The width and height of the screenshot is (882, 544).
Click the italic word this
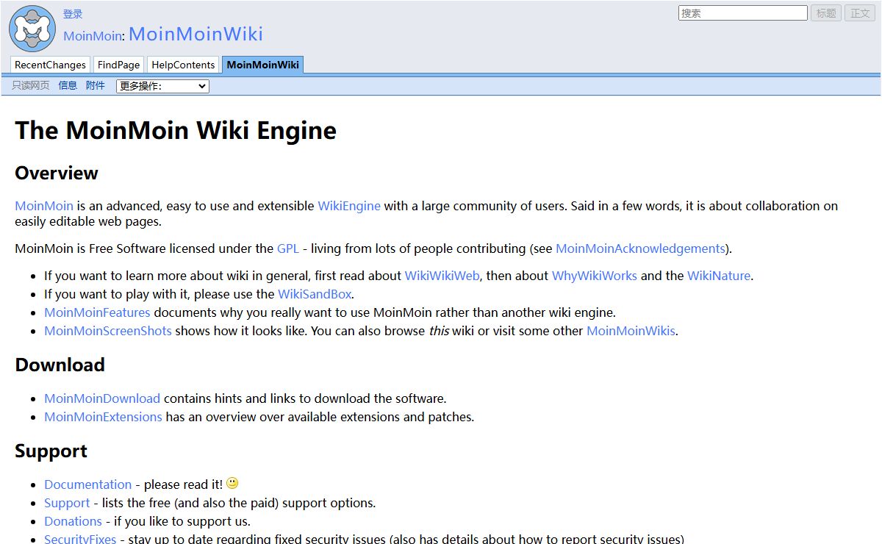439,331
